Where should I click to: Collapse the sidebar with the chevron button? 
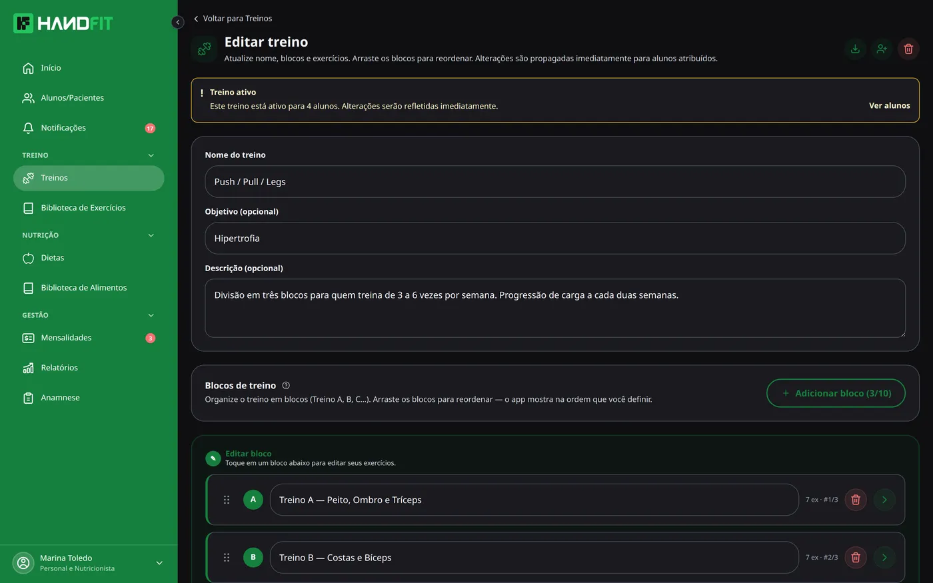(177, 22)
